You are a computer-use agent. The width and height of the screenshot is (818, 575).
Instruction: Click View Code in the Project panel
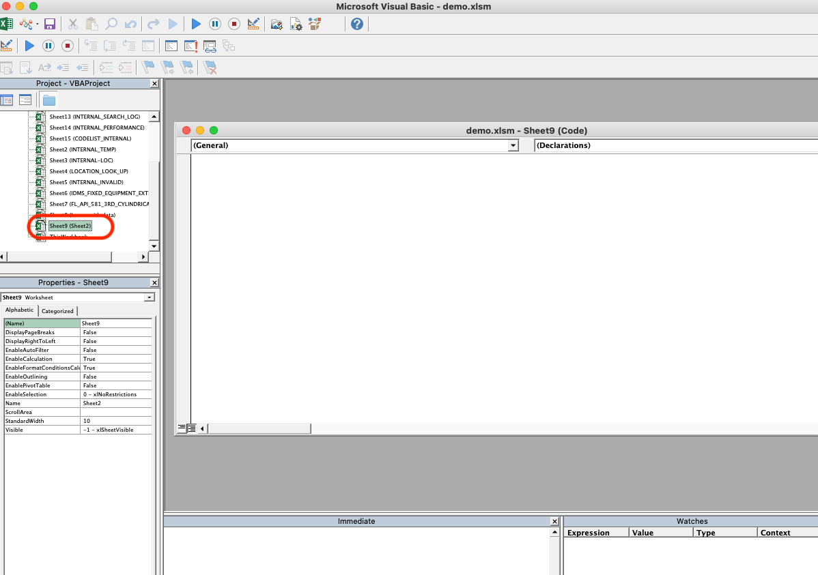(7, 100)
